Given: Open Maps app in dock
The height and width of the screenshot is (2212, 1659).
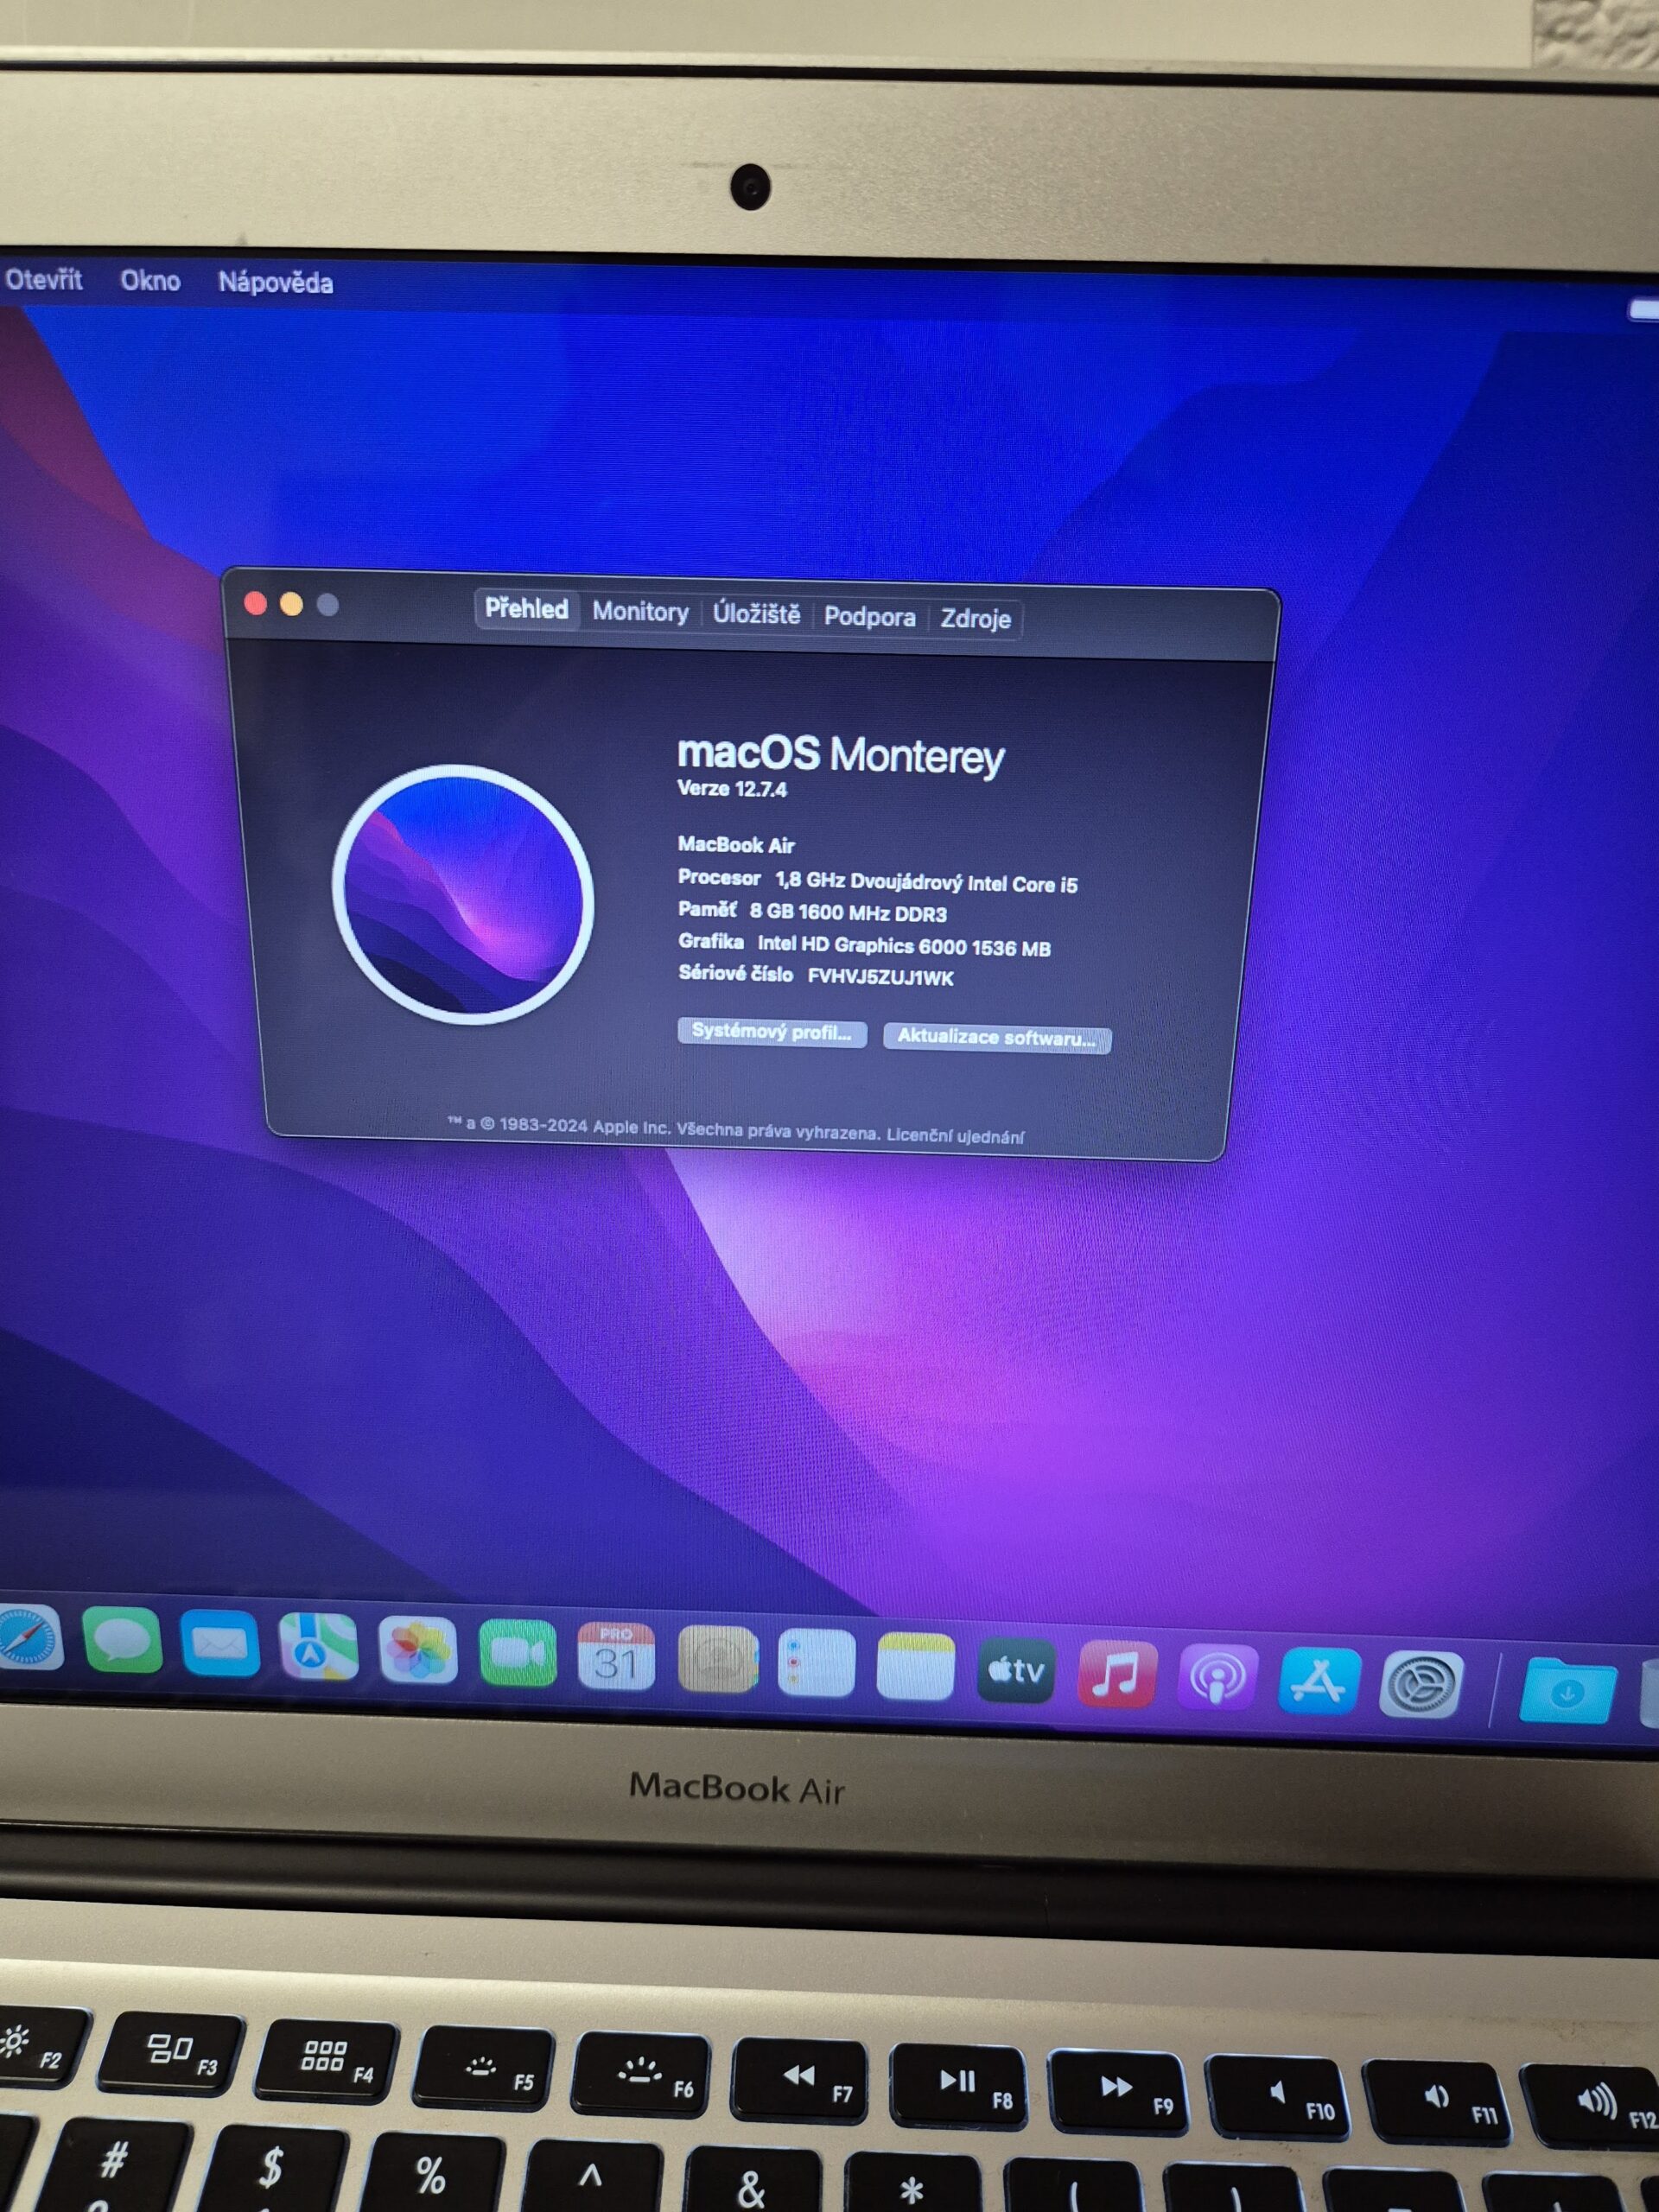Looking at the screenshot, I should [x=318, y=1647].
